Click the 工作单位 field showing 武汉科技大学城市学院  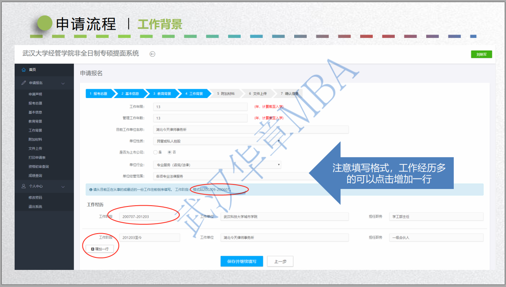click(285, 217)
